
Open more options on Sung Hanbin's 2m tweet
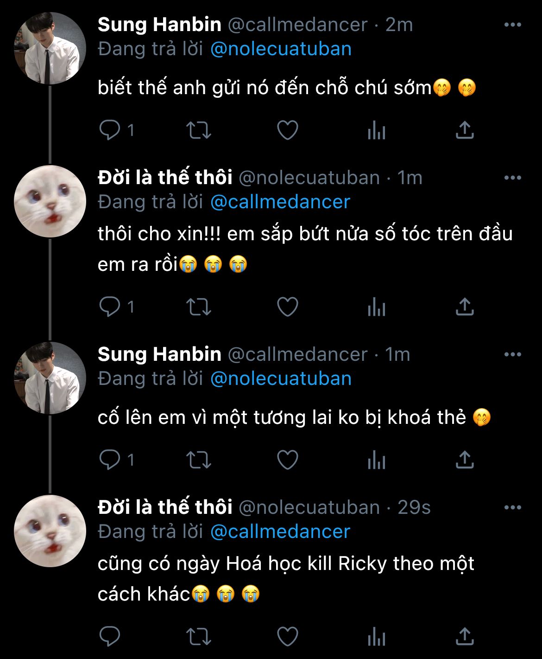pyautogui.click(x=512, y=25)
